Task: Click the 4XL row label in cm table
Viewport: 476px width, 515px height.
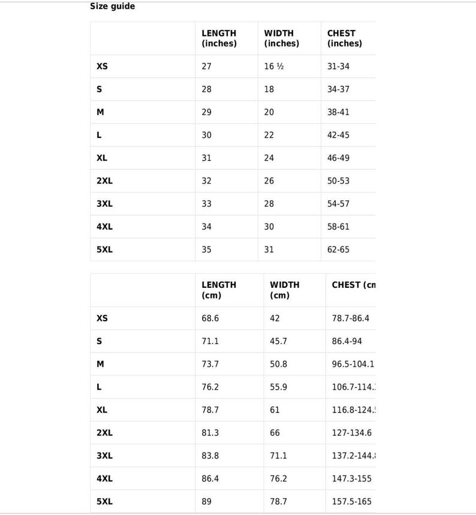Action: click(x=104, y=478)
